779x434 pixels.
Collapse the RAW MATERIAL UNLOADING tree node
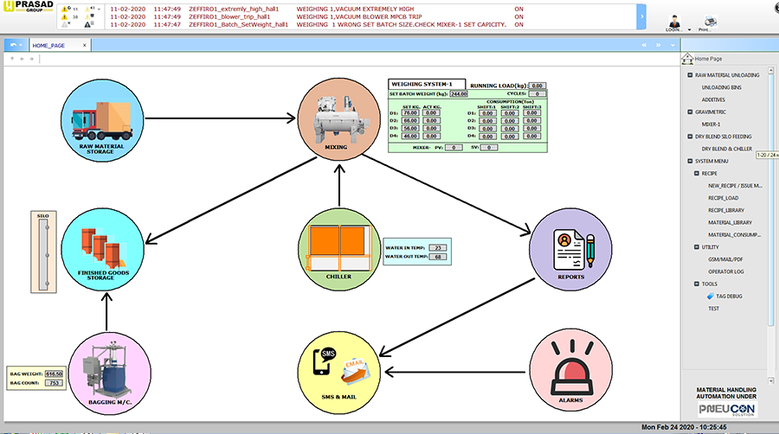click(689, 75)
